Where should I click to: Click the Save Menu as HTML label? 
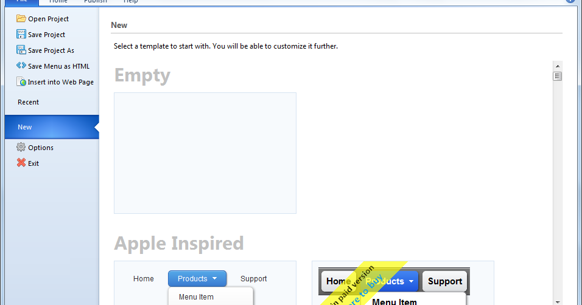(58, 66)
